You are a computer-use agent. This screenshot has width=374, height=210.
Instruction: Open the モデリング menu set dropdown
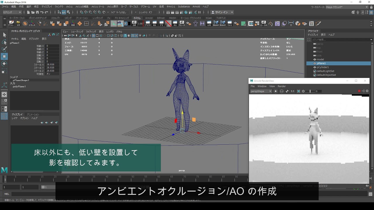(12, 12)
